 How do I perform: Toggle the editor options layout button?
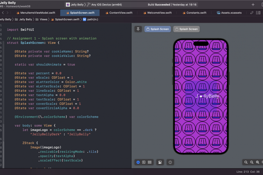pos(258,13)
